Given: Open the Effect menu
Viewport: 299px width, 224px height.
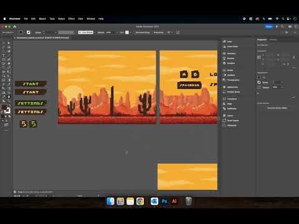Looking at the screenshot, I should click(x=72, y=19).
